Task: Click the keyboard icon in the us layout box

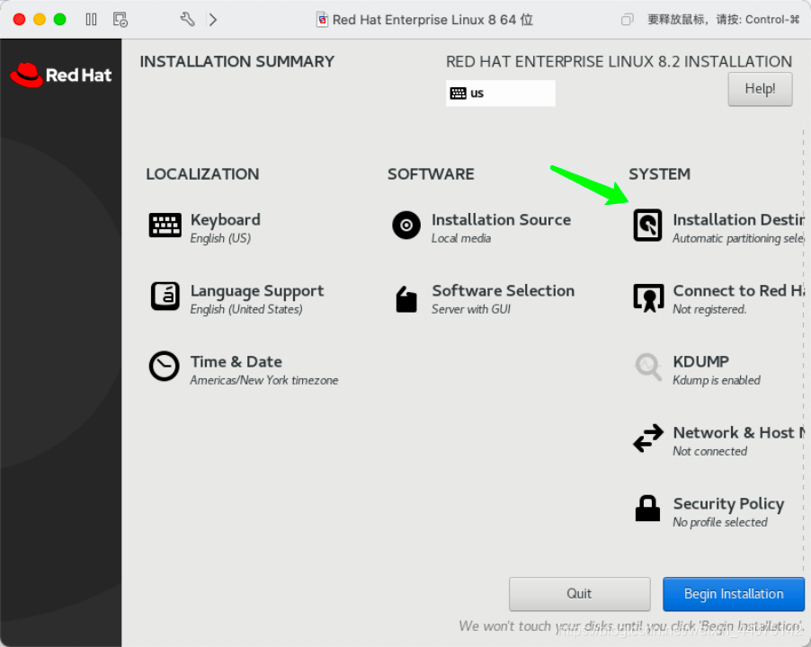Action: (x=458, y=93)
